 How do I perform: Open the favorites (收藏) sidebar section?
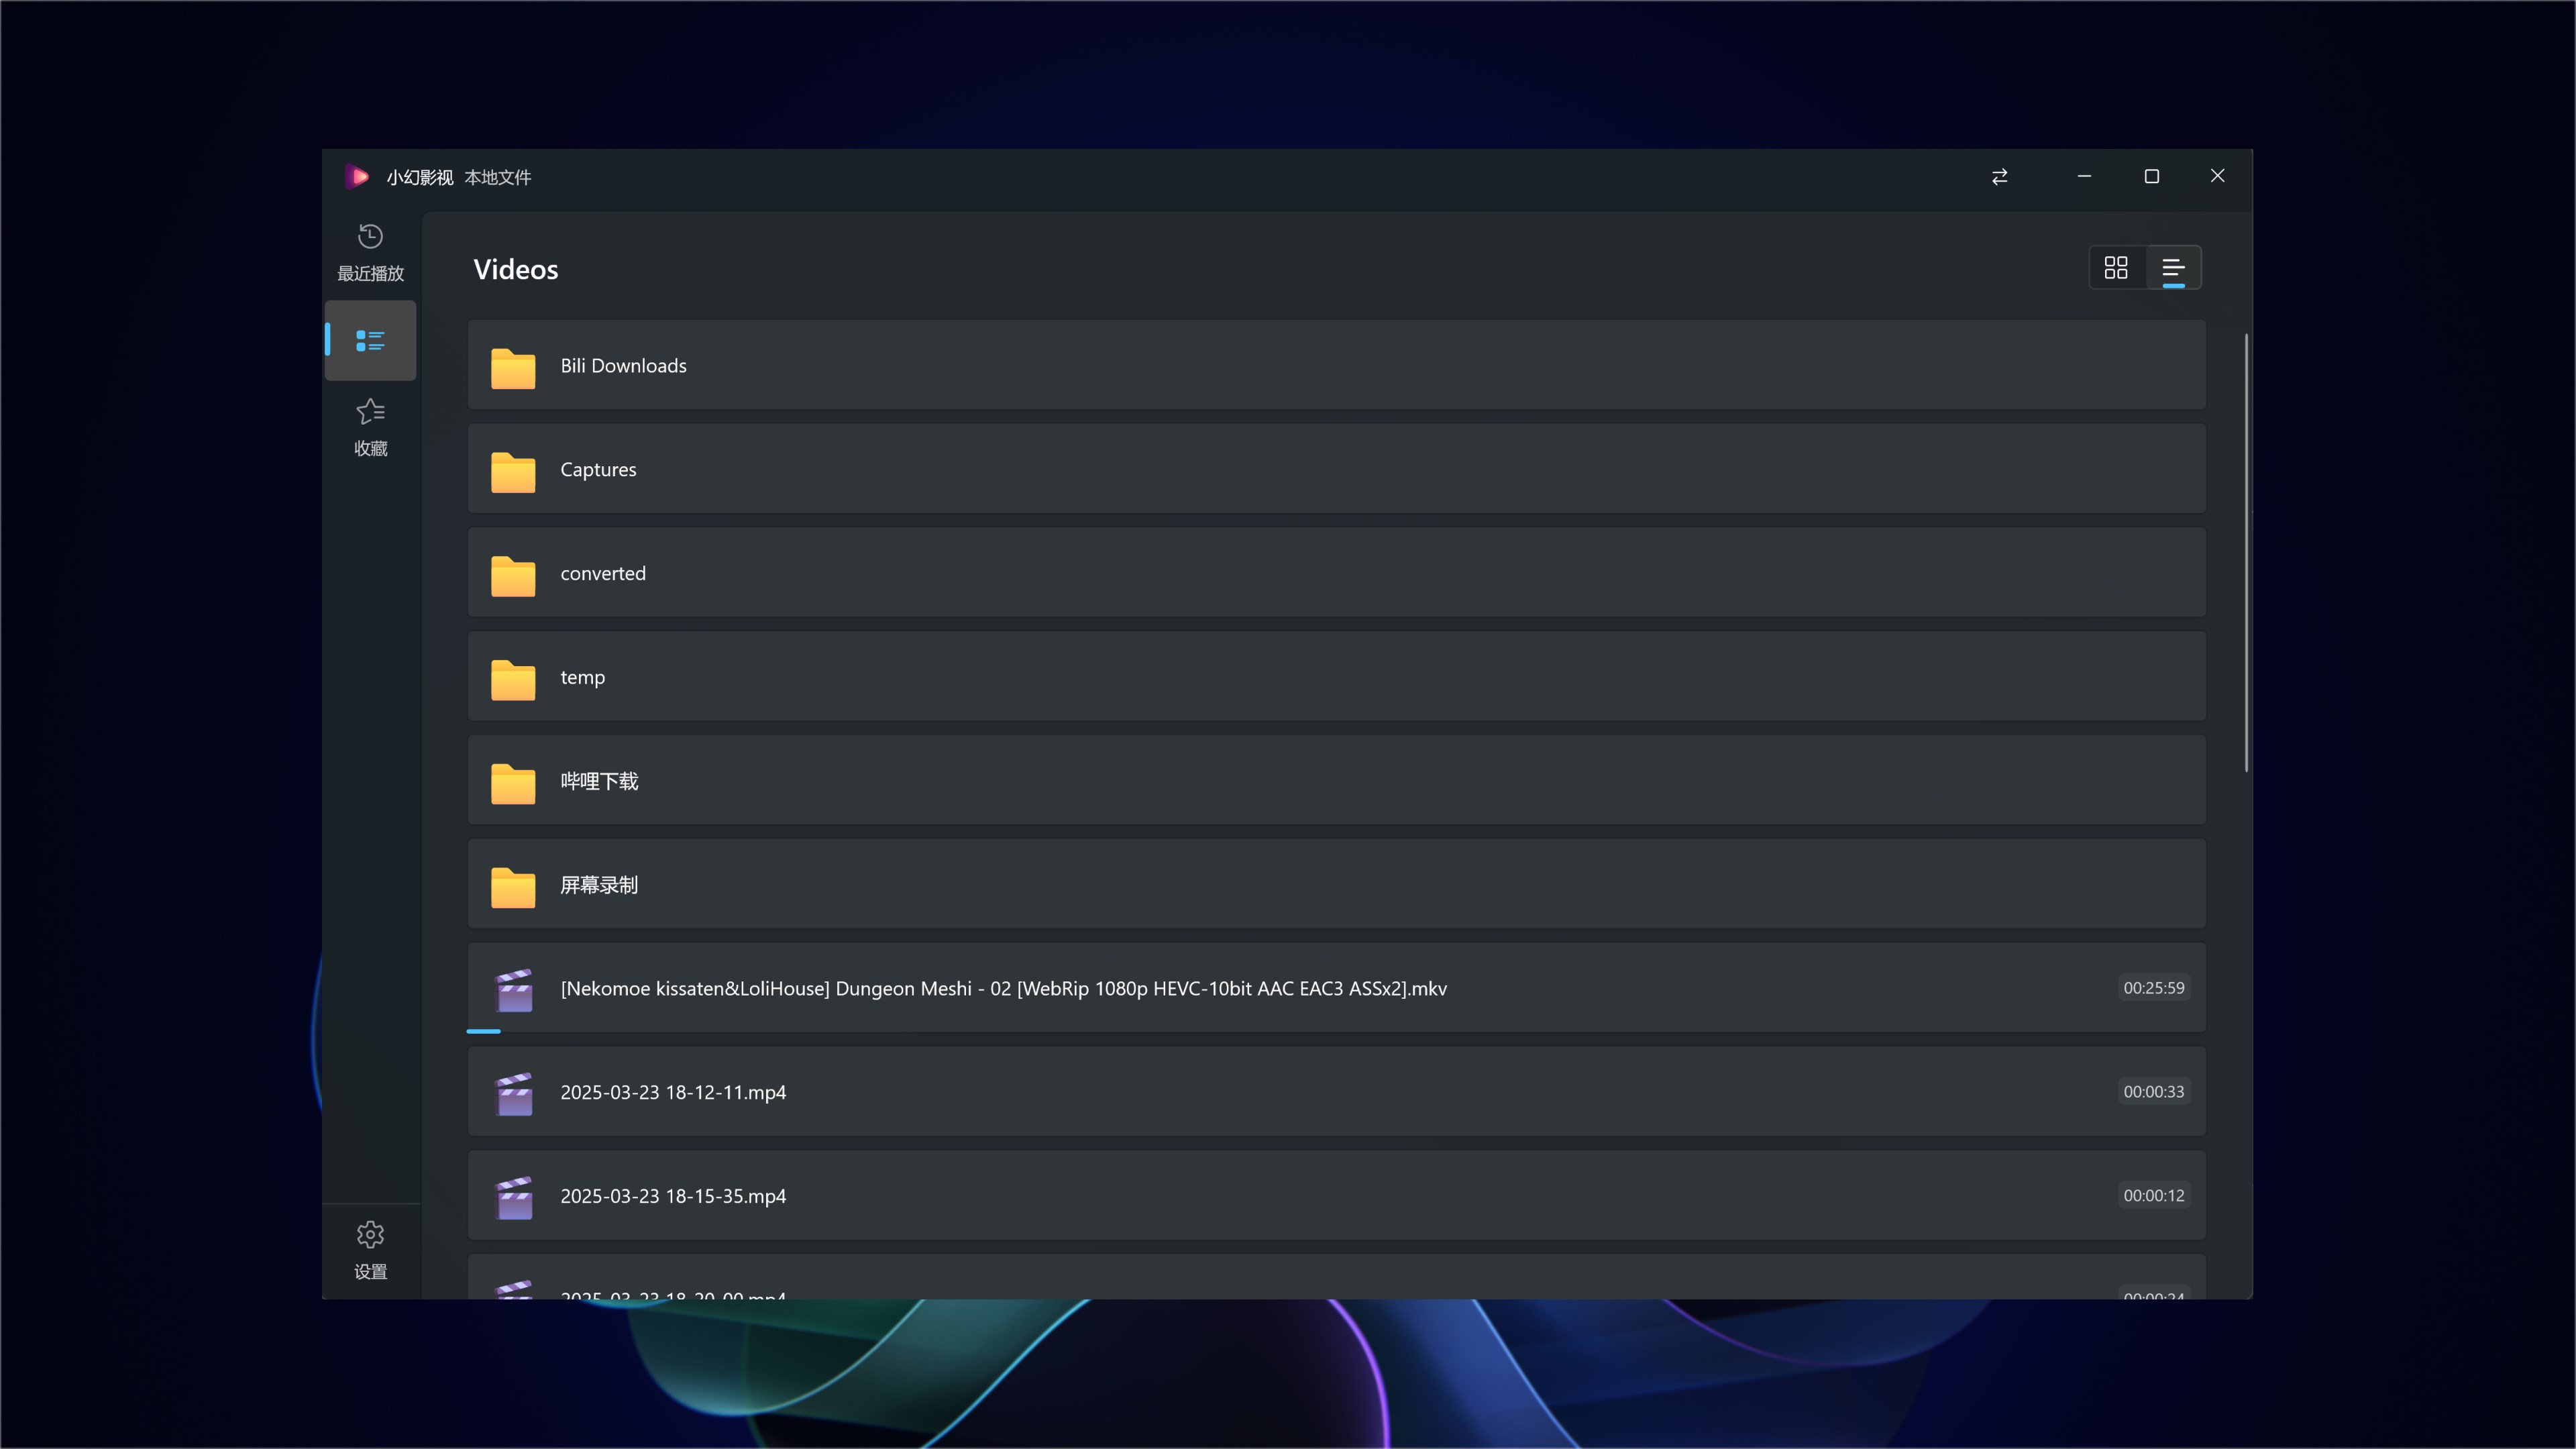pyautogui.click(x=370, y=427)
